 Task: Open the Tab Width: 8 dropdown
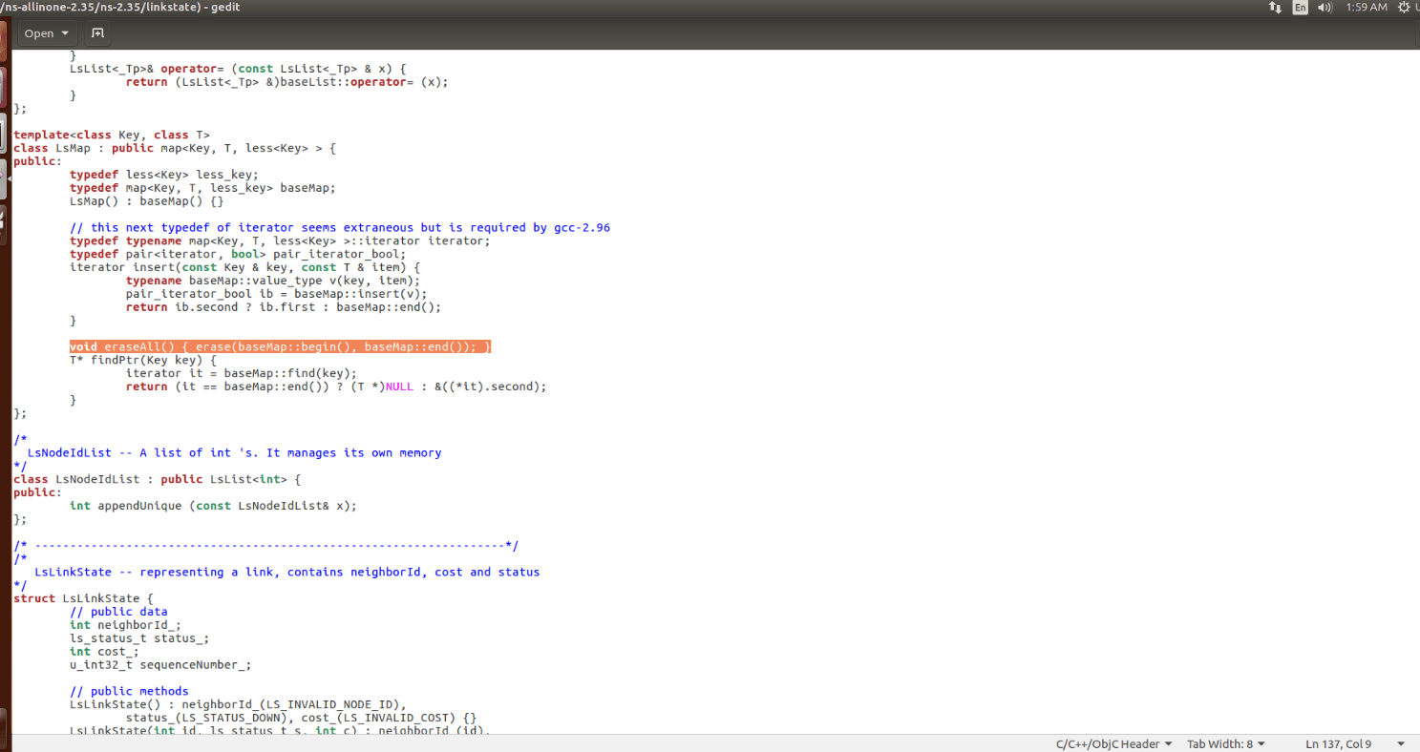coord(1225,743)
